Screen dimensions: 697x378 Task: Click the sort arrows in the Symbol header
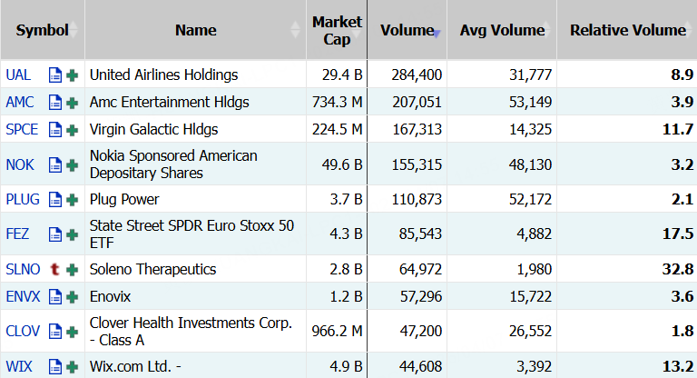(75, 30)
